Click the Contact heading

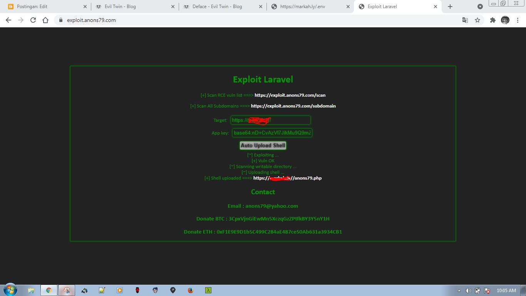[x=263, y=192]
